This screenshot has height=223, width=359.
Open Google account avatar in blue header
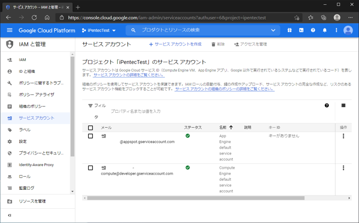348,30
